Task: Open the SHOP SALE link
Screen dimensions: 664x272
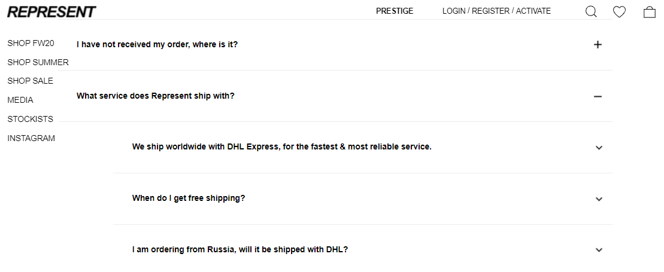Action: point(31,81)
